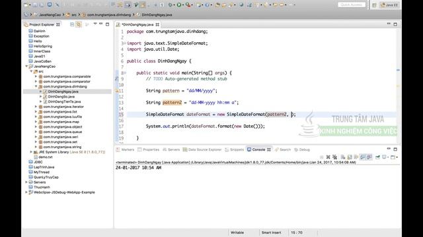The width and height of the screenshot is (423, 237).
Task: Switch to the Snippets tab
Action: pyautogui.click(x=234, y=149)
